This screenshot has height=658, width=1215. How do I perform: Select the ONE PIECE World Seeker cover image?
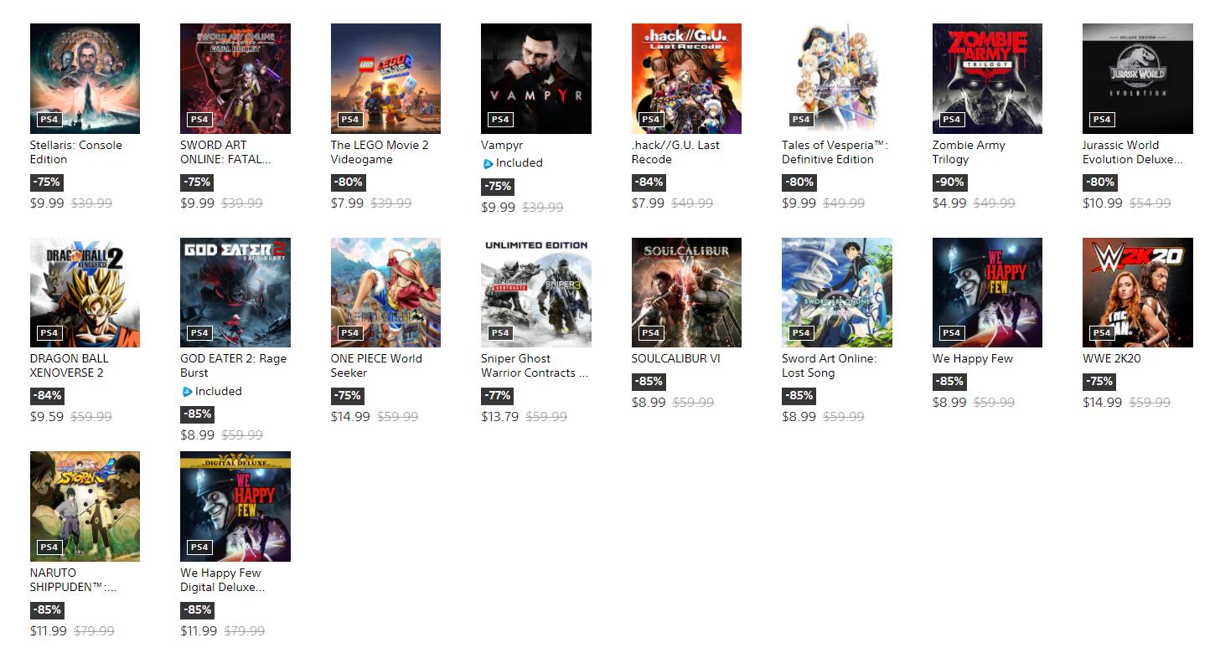(x=385, y=292)
